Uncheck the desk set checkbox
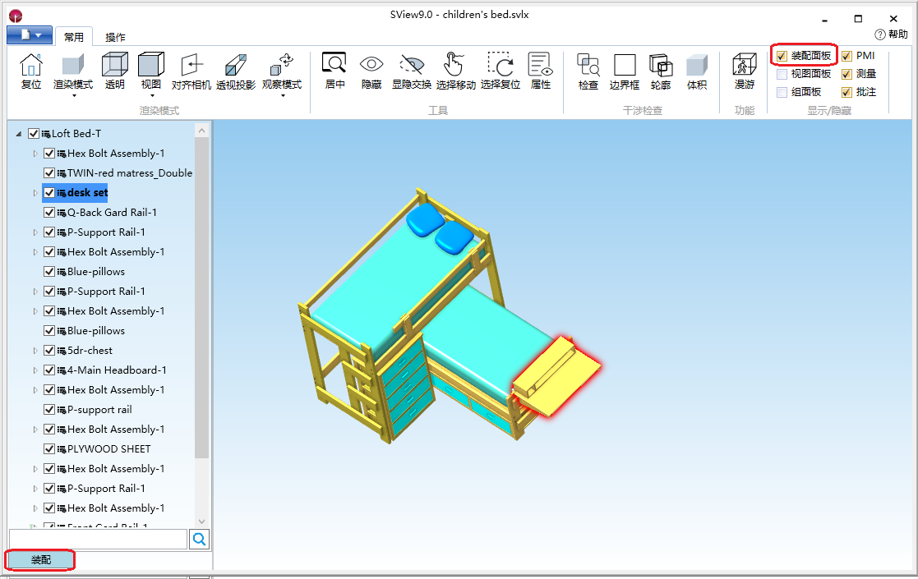 tap(49, 192)
